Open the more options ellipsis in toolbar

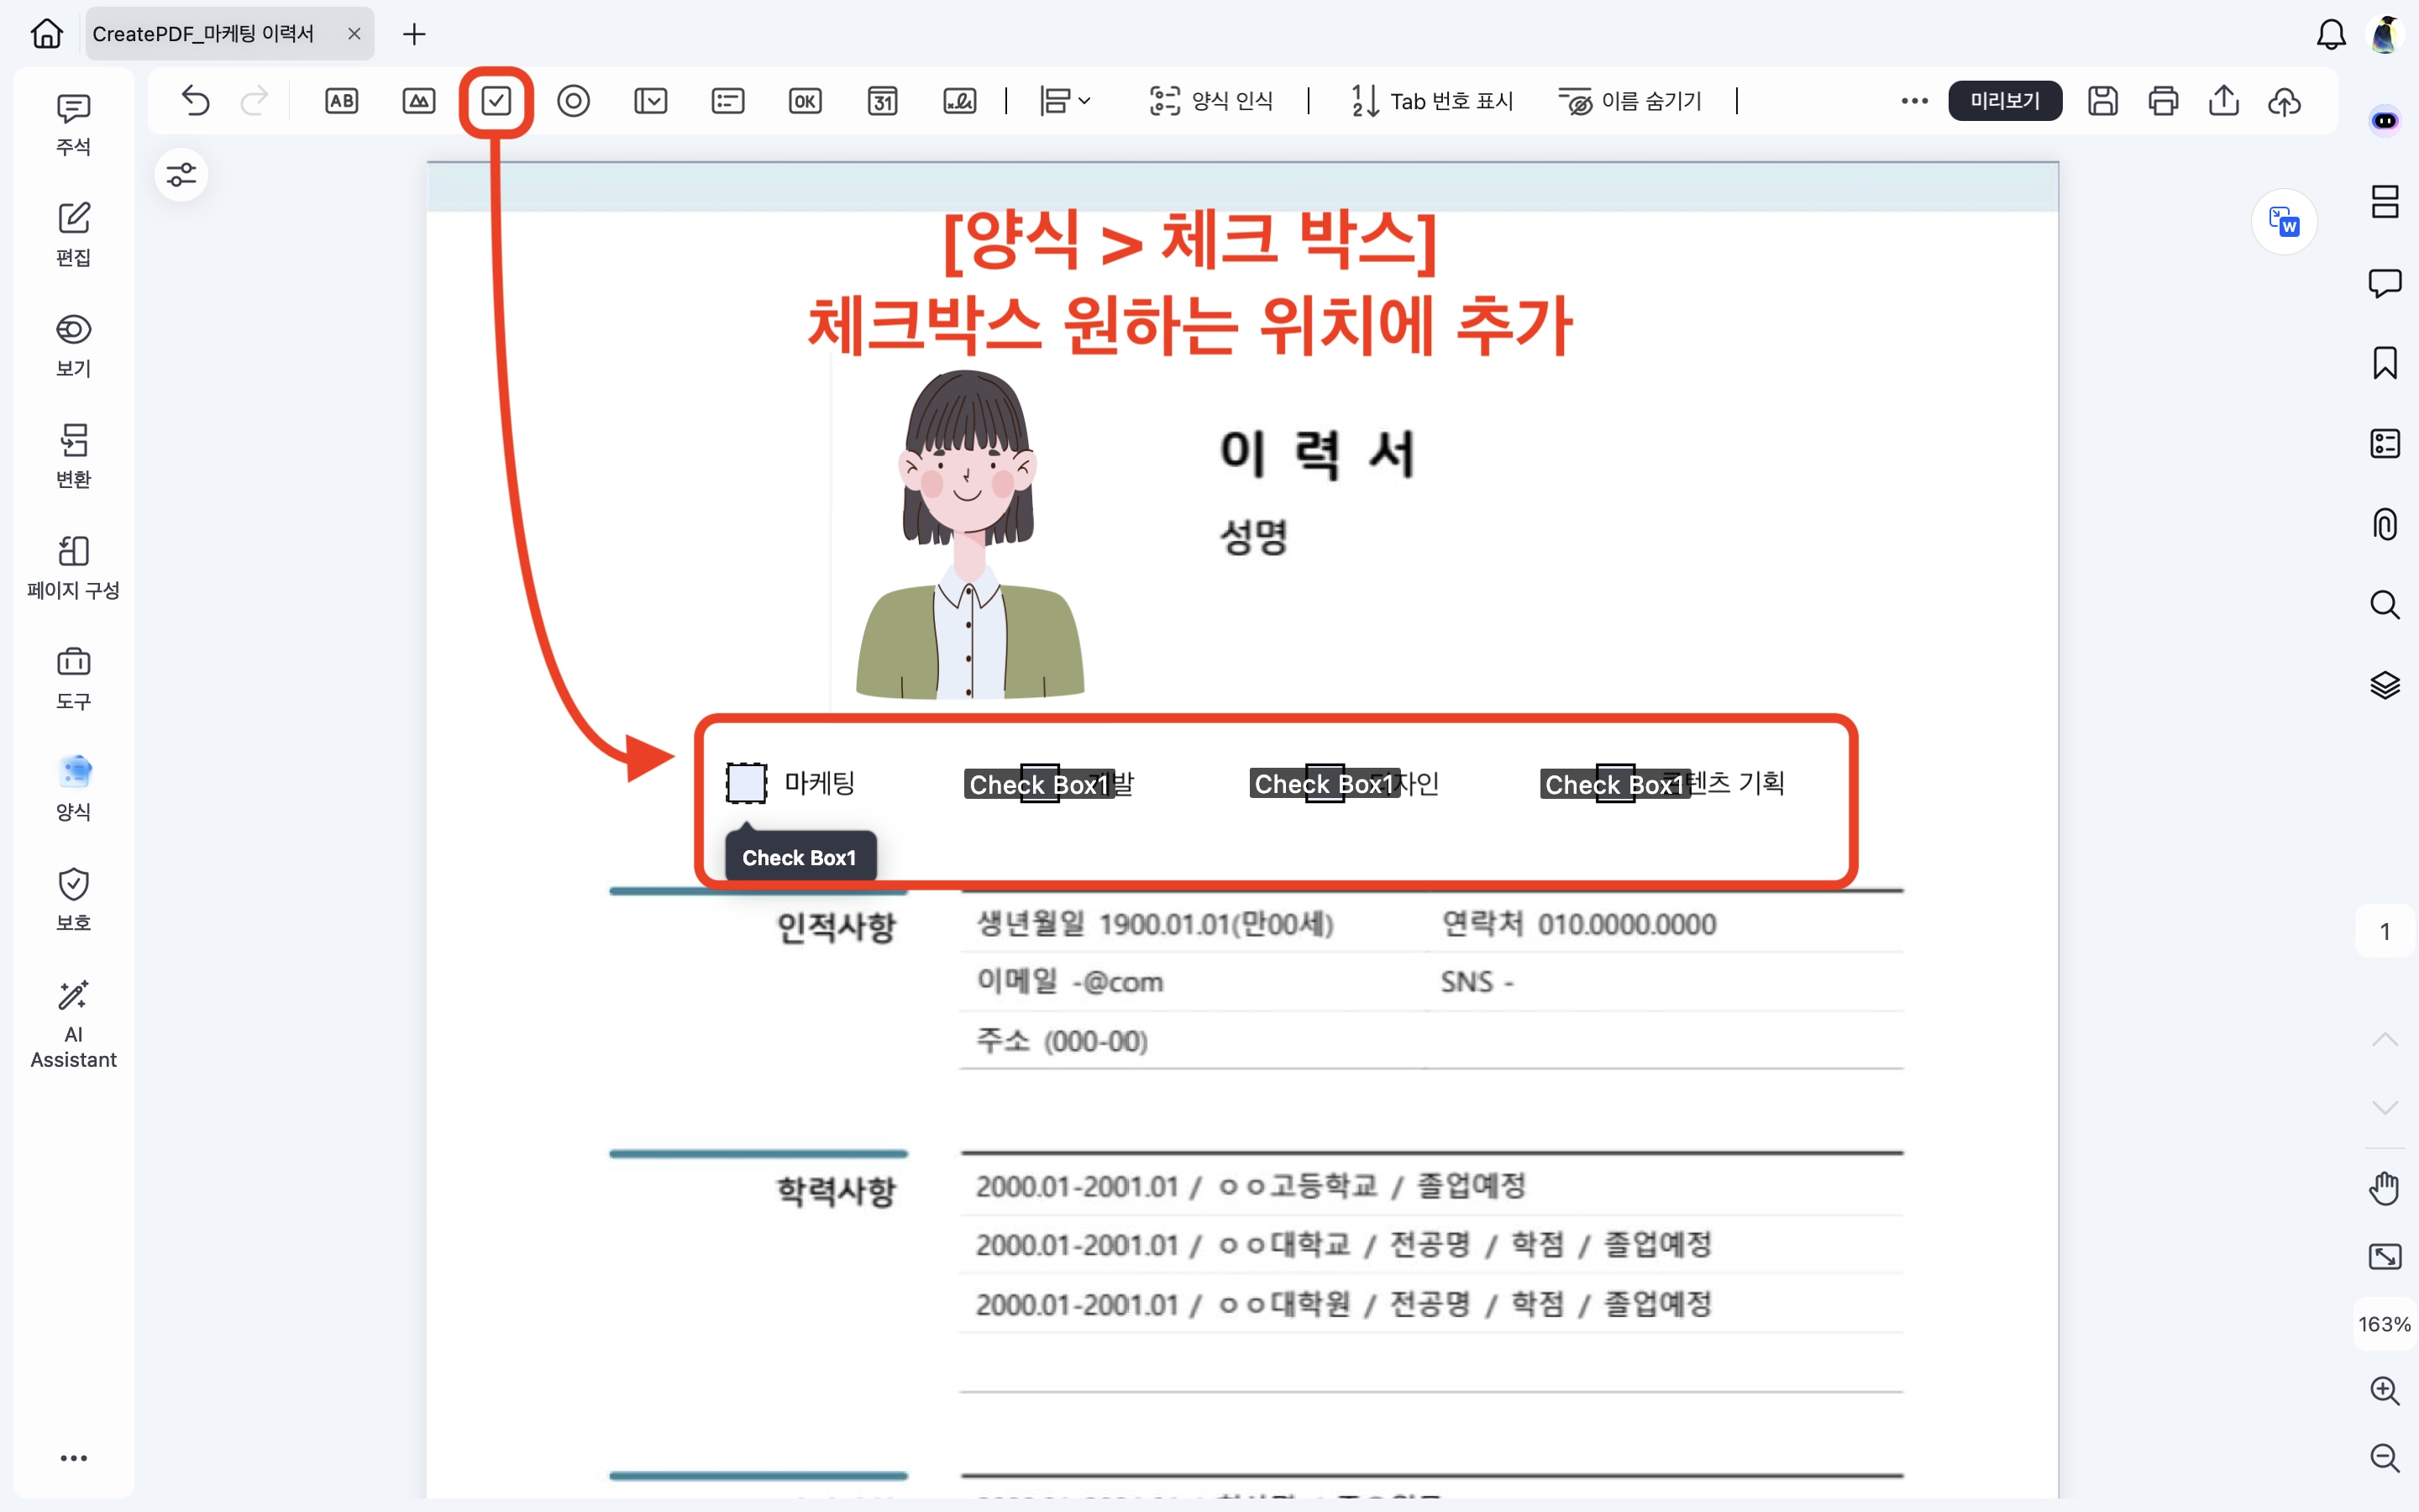tap(1914, 101)
